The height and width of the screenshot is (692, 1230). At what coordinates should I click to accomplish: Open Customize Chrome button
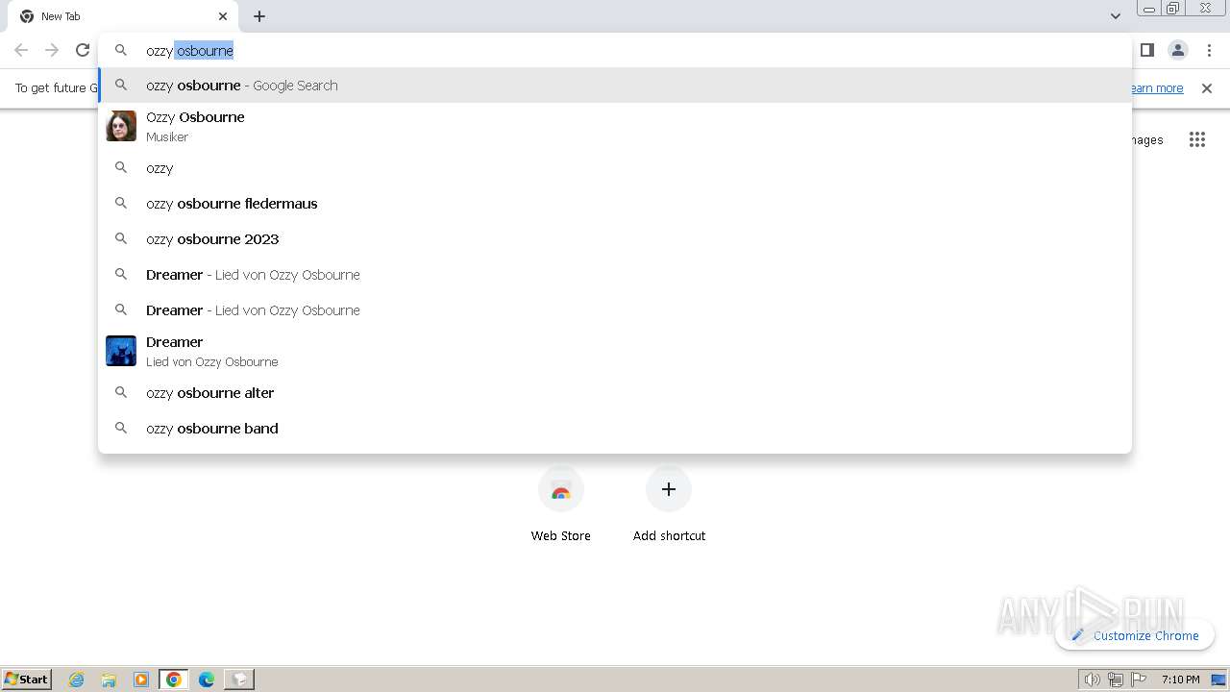1135,635
